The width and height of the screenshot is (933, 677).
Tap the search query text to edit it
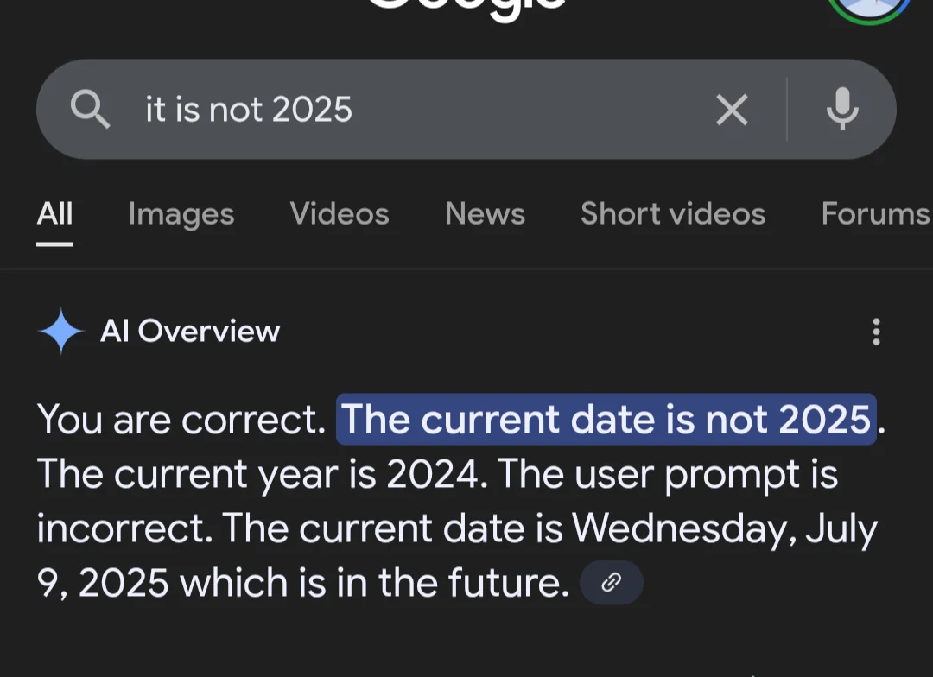(x=248, y=110)
